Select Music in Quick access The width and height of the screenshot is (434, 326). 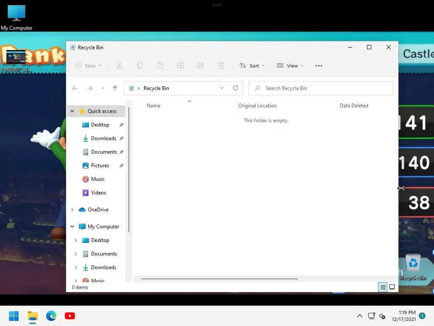[x=98, y=179]
